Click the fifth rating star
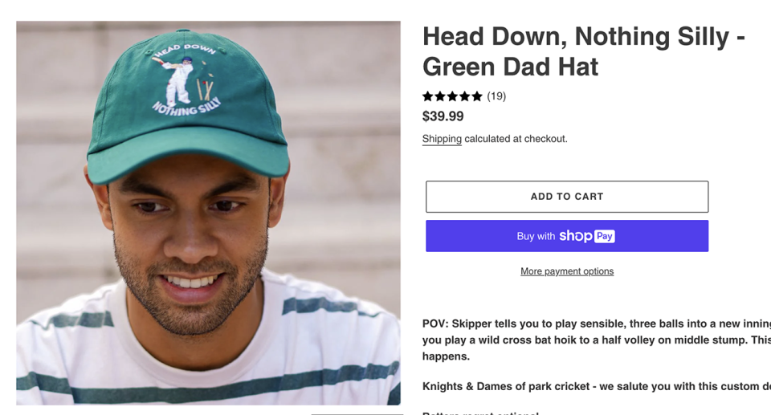Image resolution: width=771 pixels, height=415 pixels. 477,96
